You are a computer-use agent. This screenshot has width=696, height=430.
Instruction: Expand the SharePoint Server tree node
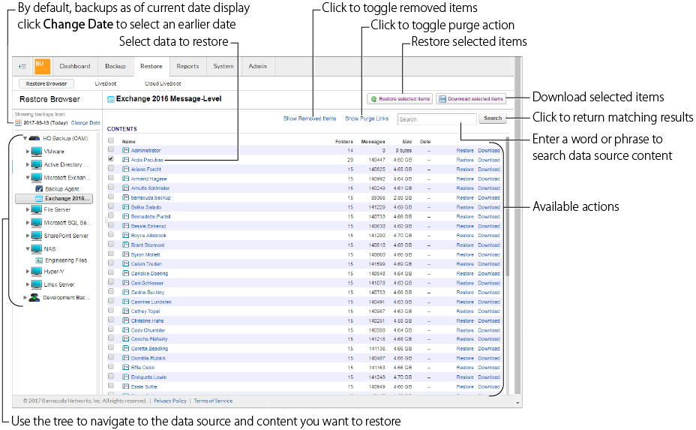(x=28, y=236)
